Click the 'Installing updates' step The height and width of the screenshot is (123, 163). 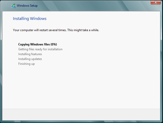pyautogui.click(x=30, y=59)
